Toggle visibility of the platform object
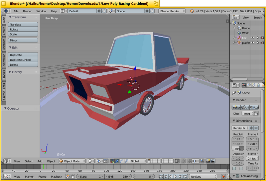266x181 pixels. 253,43
